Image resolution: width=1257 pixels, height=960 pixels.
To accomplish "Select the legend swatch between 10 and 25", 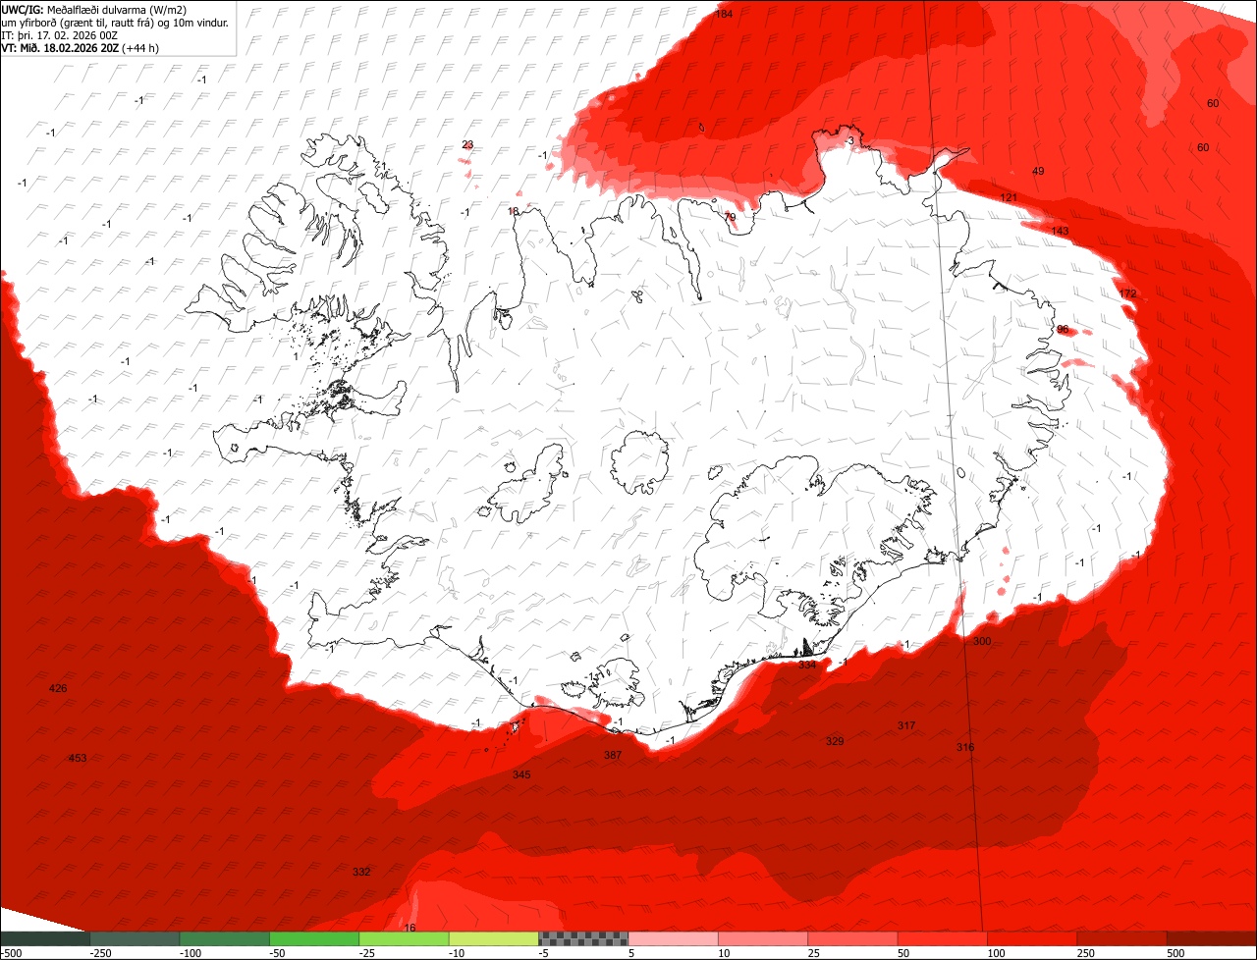I will click(x=763, y=939).
